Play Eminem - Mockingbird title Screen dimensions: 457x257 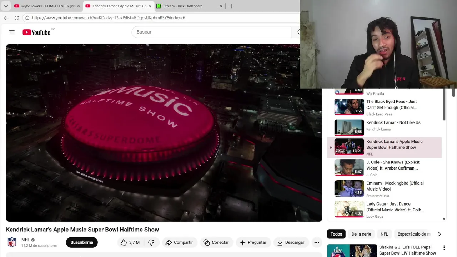point(395,186)
